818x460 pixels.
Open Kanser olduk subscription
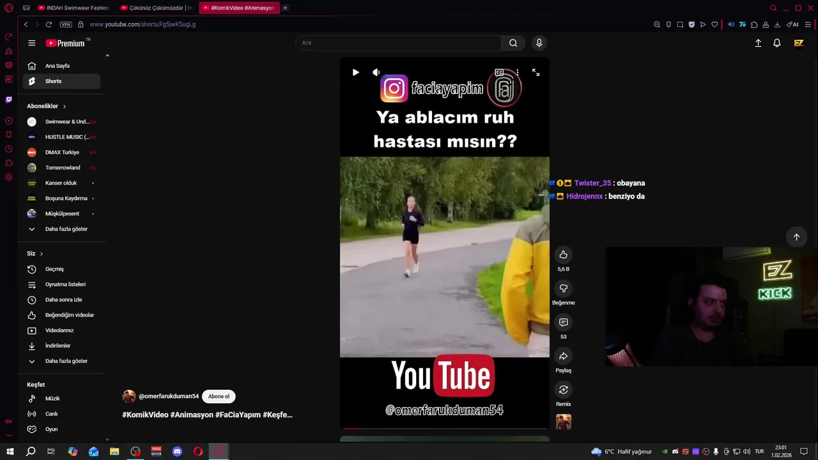(61, 183)
